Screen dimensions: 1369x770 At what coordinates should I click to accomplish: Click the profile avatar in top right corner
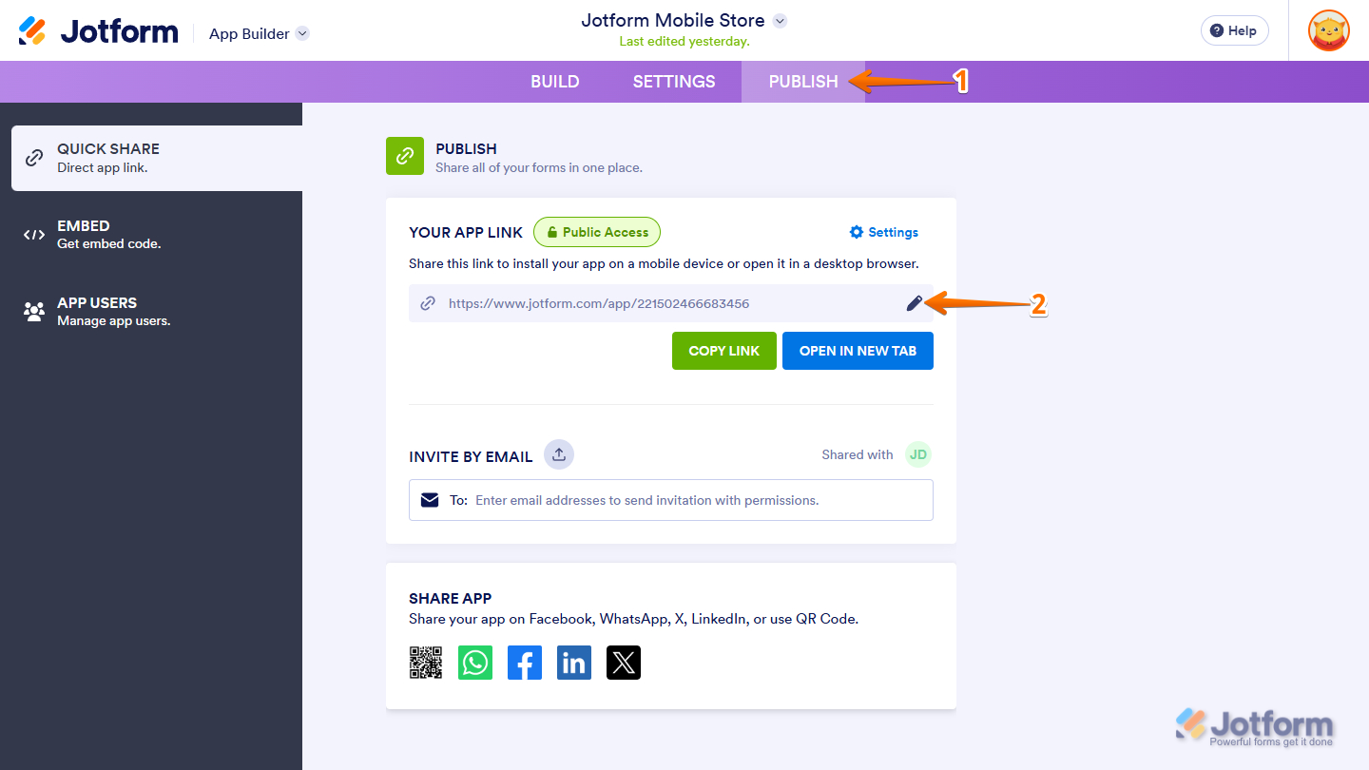(1328, 29)
